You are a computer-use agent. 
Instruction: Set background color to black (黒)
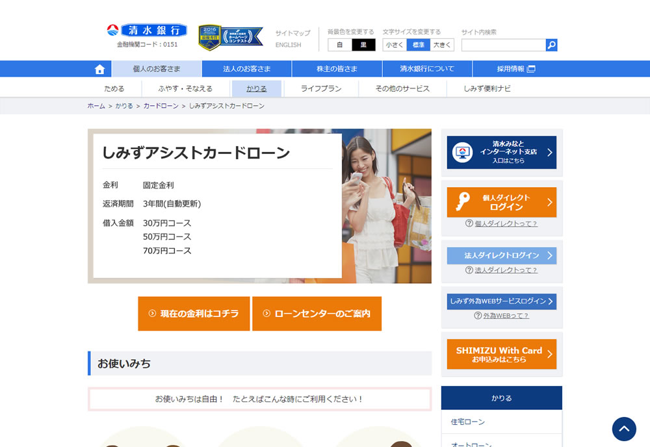click(363, 45)
